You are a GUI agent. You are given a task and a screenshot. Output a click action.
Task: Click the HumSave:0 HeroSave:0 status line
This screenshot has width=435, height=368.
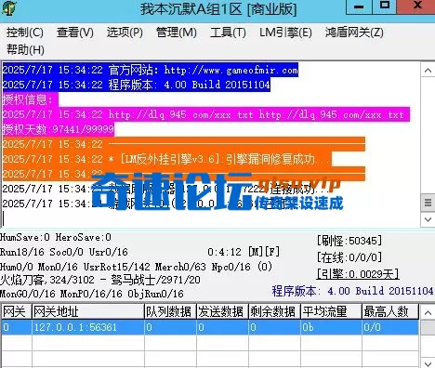tap(56, 238)
